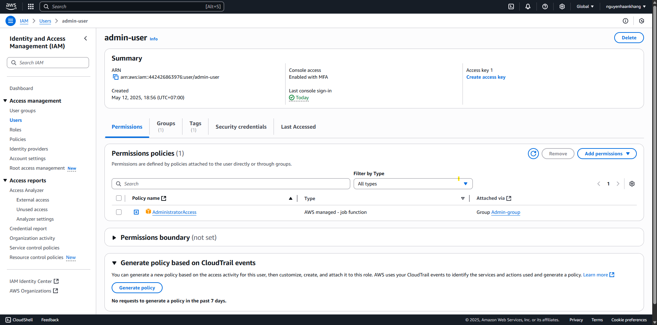Screen dimensions: 657x325
Task: Switch to Tags tab
Action: 195,127
